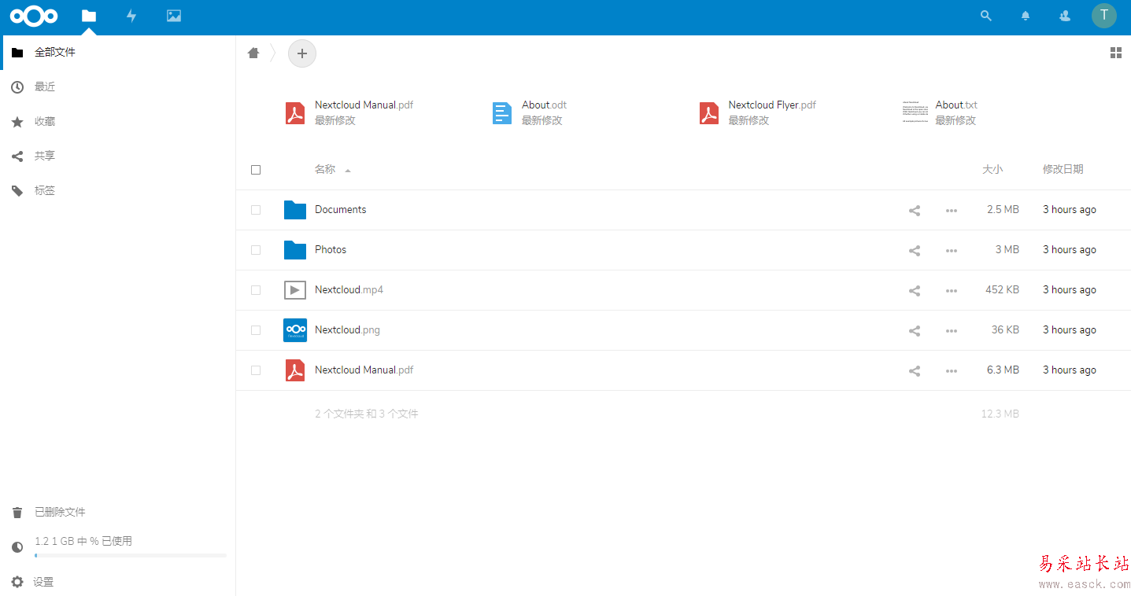Share the Photos folder

[915, 251]
